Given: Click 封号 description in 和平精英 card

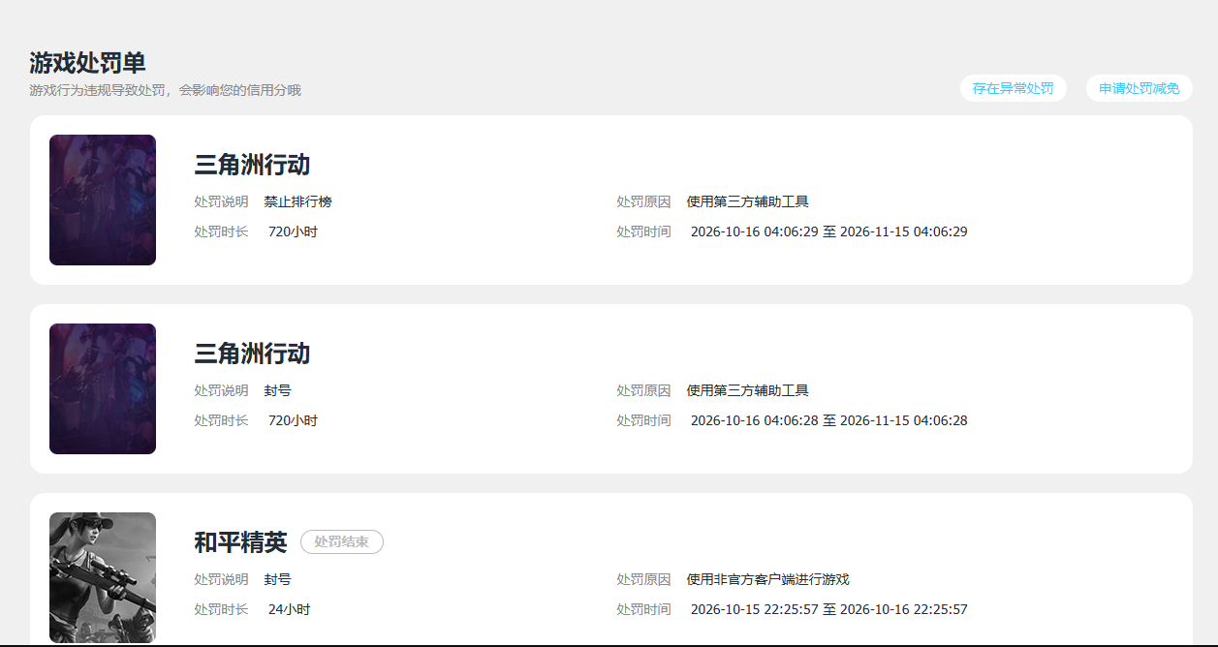Looking at the screenshot, I should click(x=277, y=579).
